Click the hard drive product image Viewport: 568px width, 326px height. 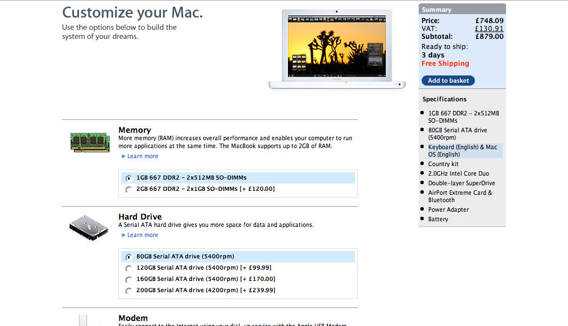89,227
